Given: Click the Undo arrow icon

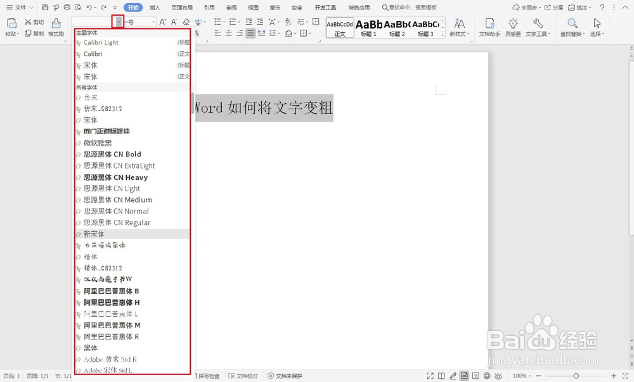Looking at the screenshot, I should [89, 7].
